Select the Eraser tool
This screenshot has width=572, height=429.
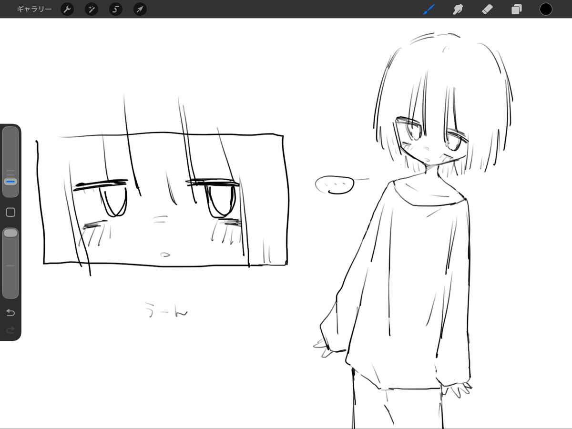(x=488, y=9)
